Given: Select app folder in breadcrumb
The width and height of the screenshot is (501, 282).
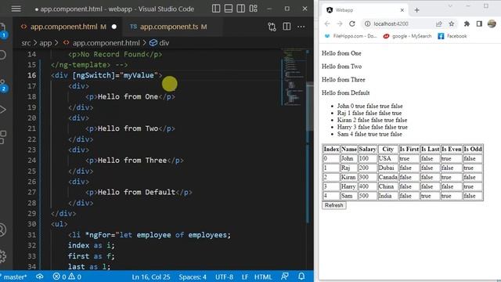Looking at the screenshot, I should 45,43.
